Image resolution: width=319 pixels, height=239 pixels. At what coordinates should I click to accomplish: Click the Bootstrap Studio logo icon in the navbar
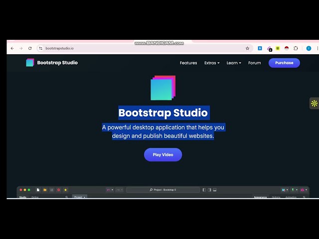[x=30, y=63]
